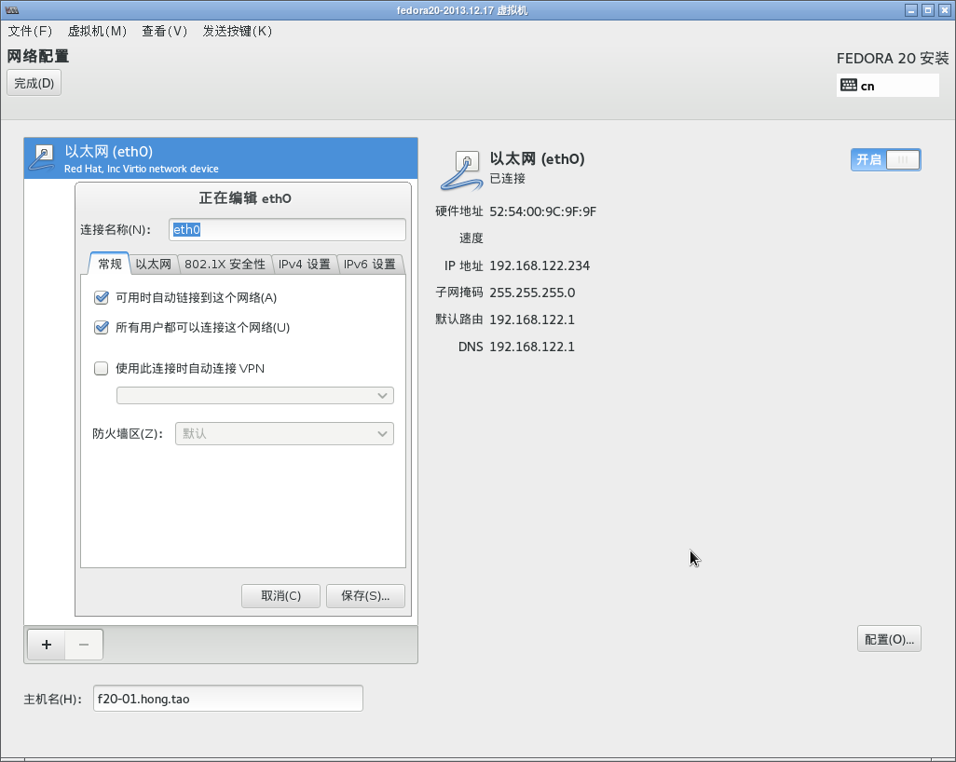
Task: Click the IP address 192.168.122.234
Action: pyautogui.click(x=539, y=265)
